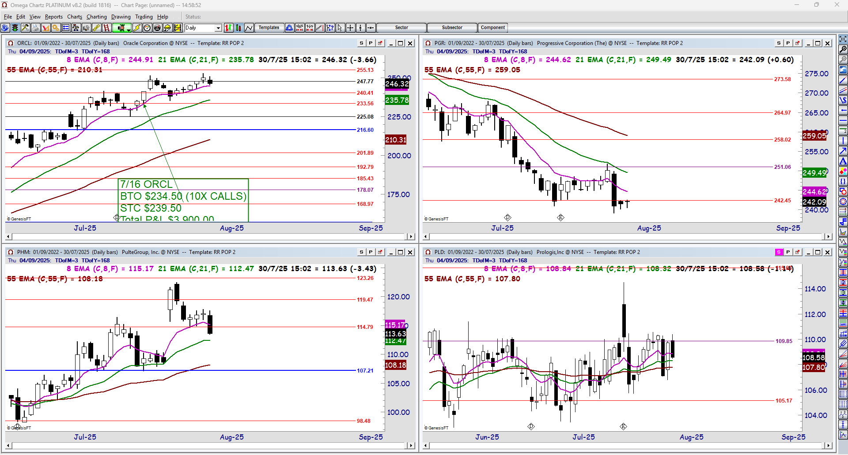Open the Daily timeframe dropdown arrow
848x455 pixels.
(218, 28)
